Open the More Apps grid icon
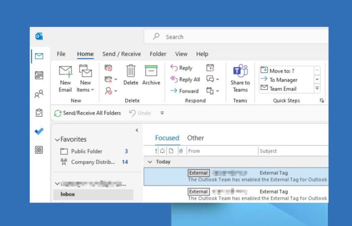352x226 pixels. click(x=39, y=150)
